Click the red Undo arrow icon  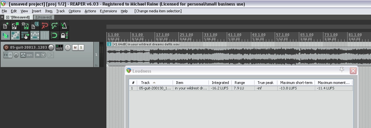coord(44,26)
